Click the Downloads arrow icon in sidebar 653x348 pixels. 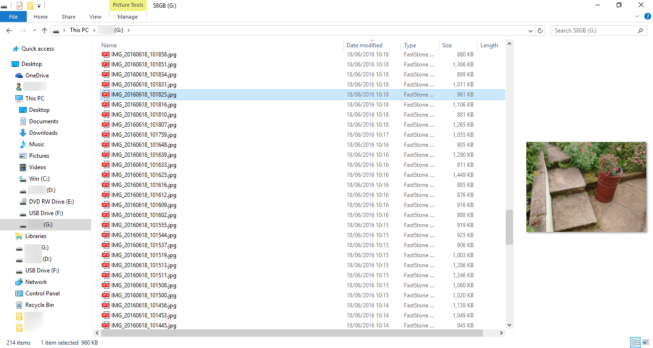pos(22,133)
